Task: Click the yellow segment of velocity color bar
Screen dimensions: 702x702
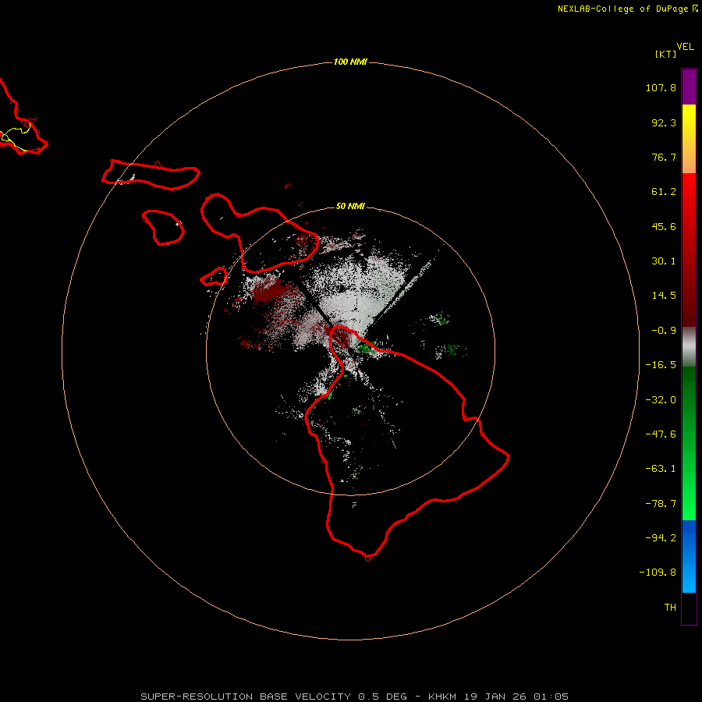Action: [x=689, y=139]
